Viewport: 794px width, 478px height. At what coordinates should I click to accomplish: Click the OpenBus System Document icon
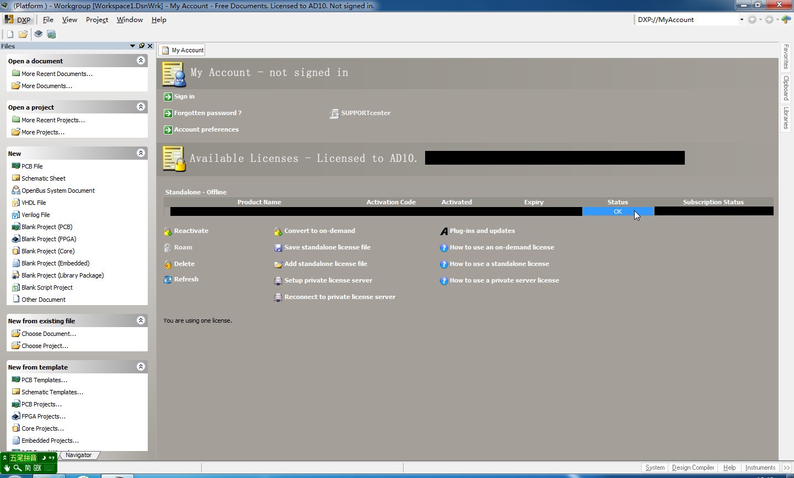(x=16, y=190)
